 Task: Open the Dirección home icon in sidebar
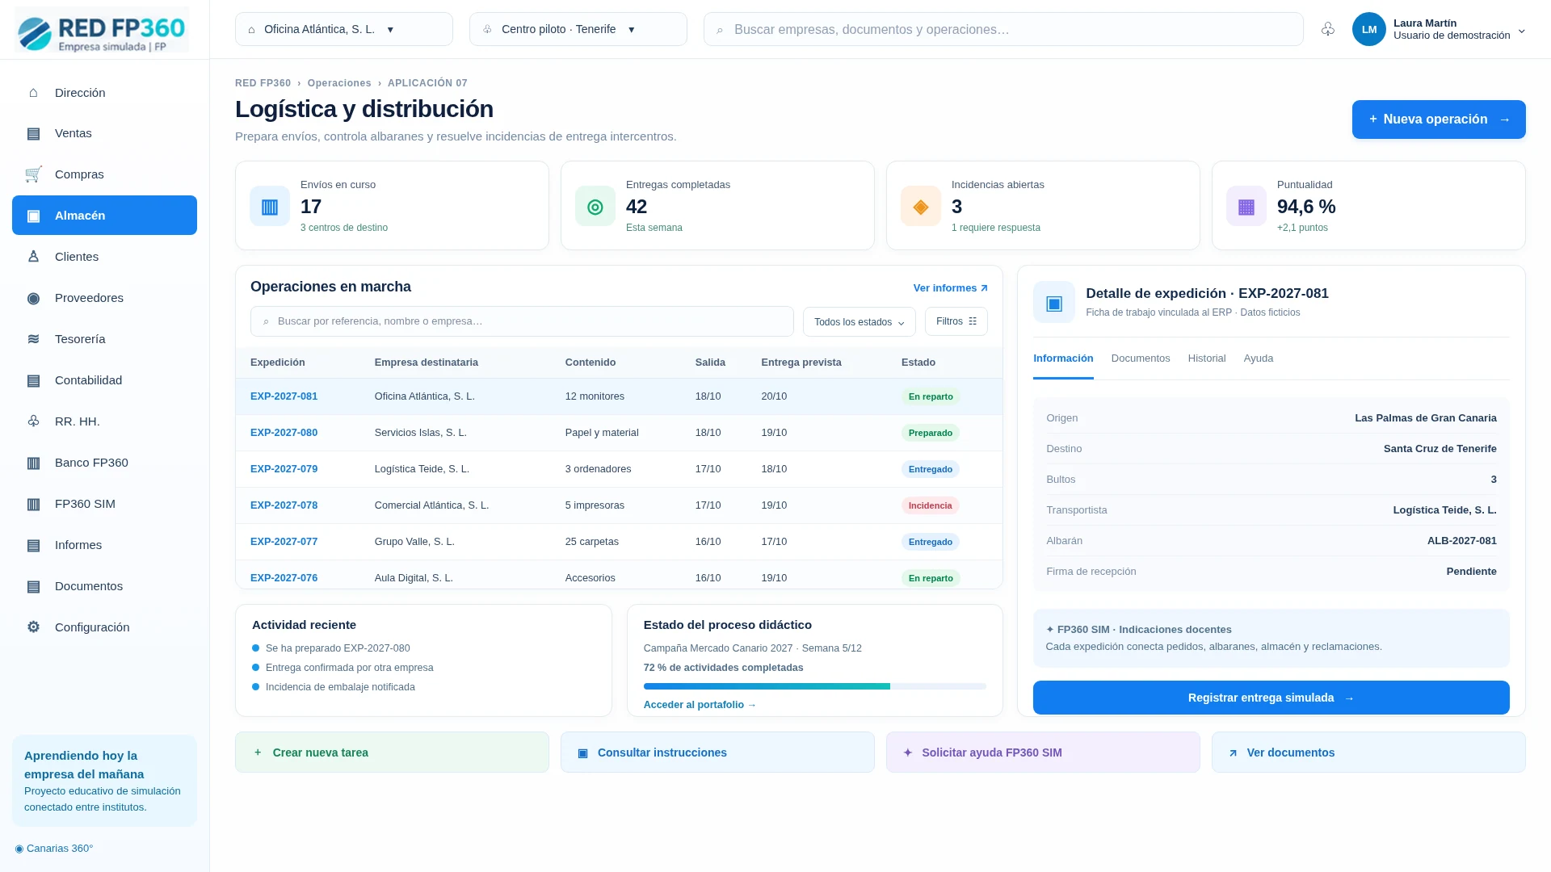(x=33, y=93)
